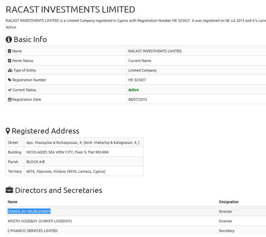Click the checkbox icon next to Name Status
266x237 pixels.
[9, 61]
